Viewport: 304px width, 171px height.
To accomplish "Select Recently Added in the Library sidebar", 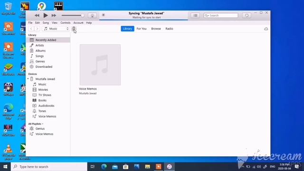I will 48,40.
